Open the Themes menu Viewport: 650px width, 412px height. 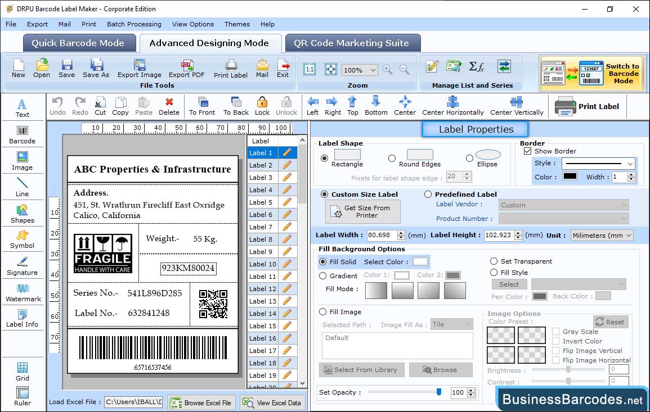coord(237,24)
